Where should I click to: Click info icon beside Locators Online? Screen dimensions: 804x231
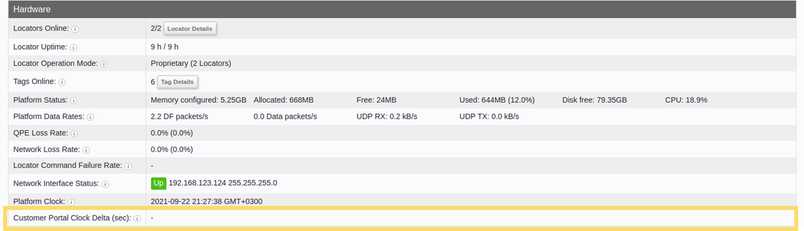[75, 29]
